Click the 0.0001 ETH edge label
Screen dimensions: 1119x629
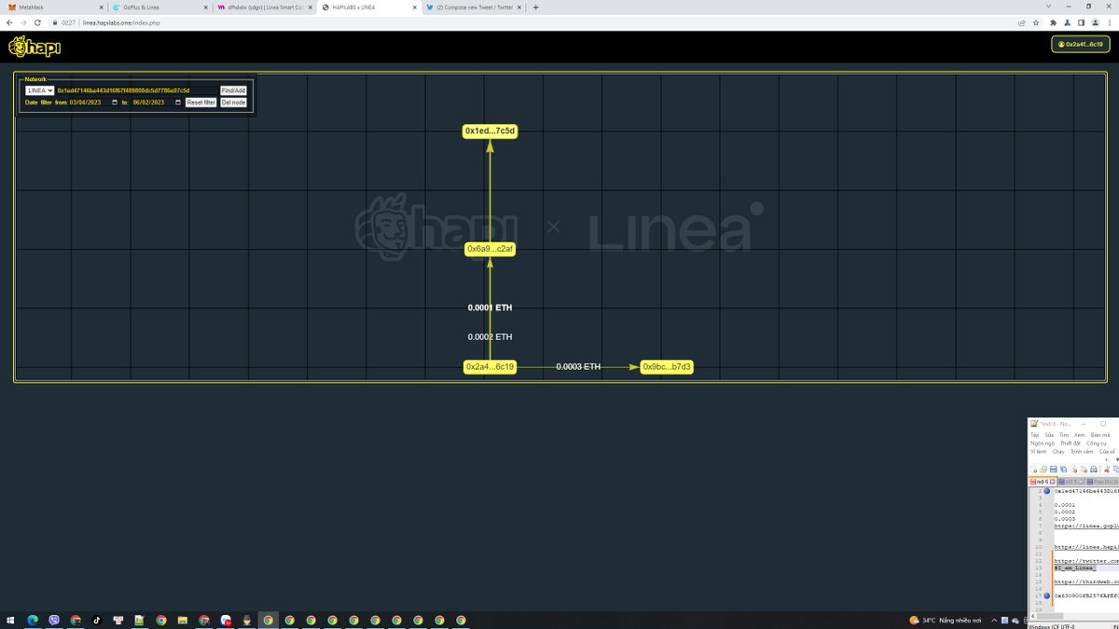[x=490, y=308]
